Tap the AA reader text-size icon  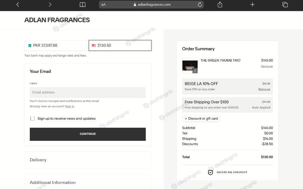pyautogui.click(x=103, y=5)
